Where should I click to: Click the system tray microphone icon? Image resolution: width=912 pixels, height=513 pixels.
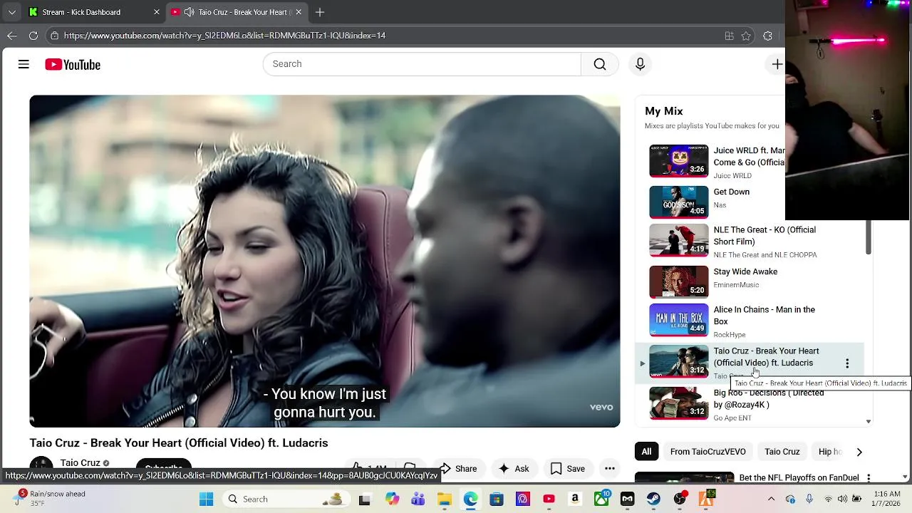point(809,499)
